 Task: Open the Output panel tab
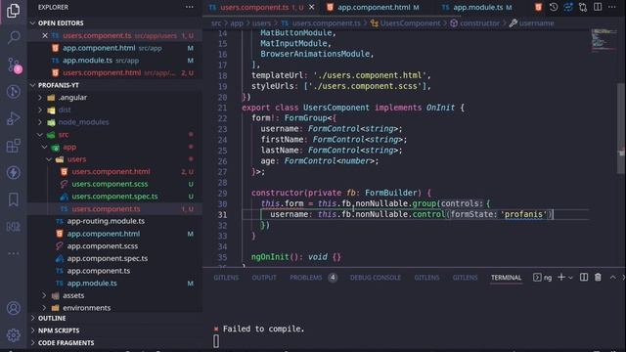coord(264,278)
